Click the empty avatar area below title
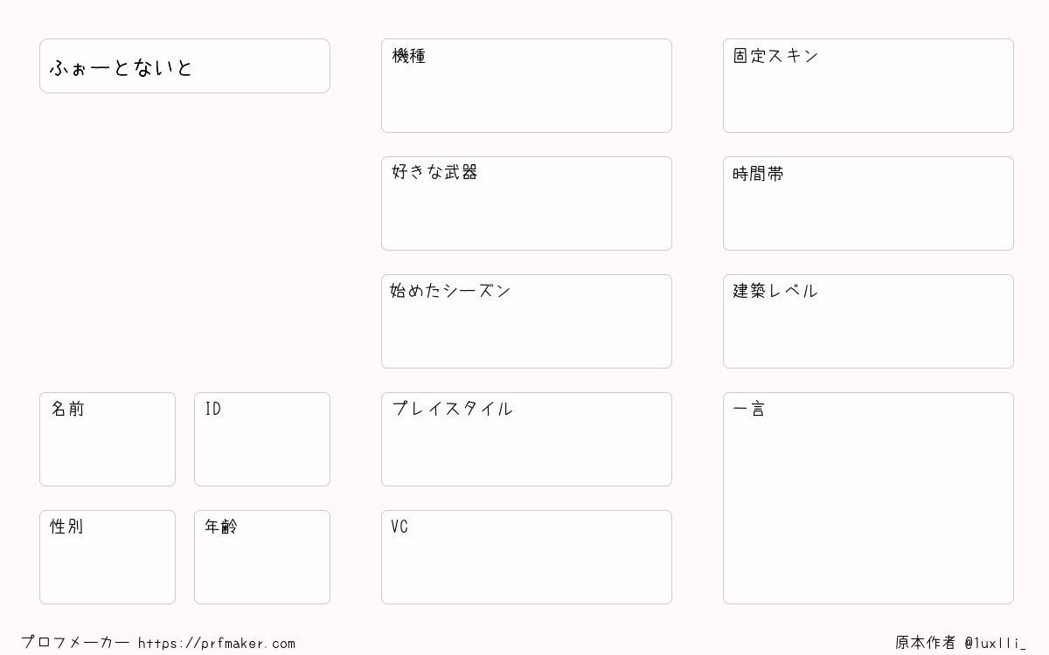 tap(184, 243)
